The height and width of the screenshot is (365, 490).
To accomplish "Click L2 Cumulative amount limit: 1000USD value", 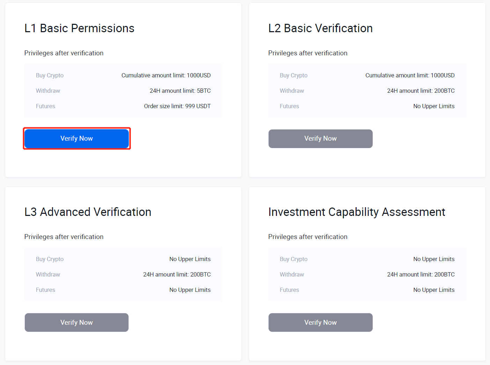I will (x=410, y=75).
